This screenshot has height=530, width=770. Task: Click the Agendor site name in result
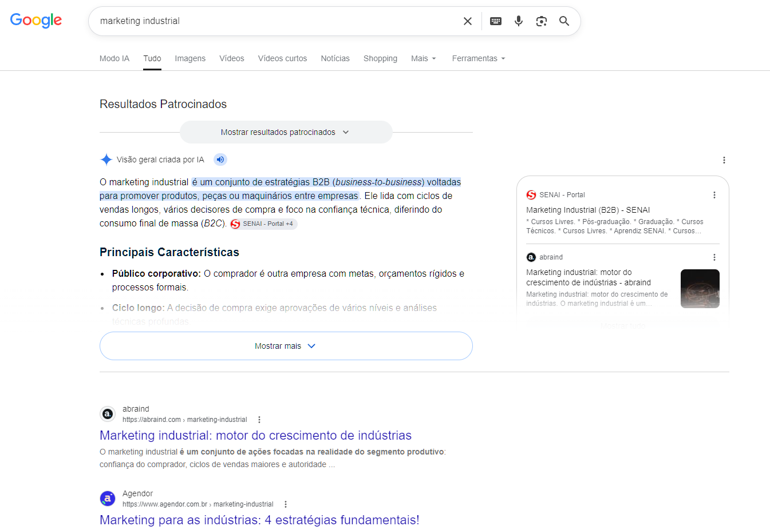(138, 493)
